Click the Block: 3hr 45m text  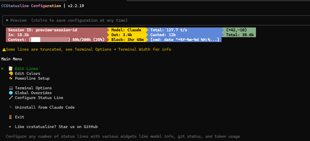(x=127, y=40)
